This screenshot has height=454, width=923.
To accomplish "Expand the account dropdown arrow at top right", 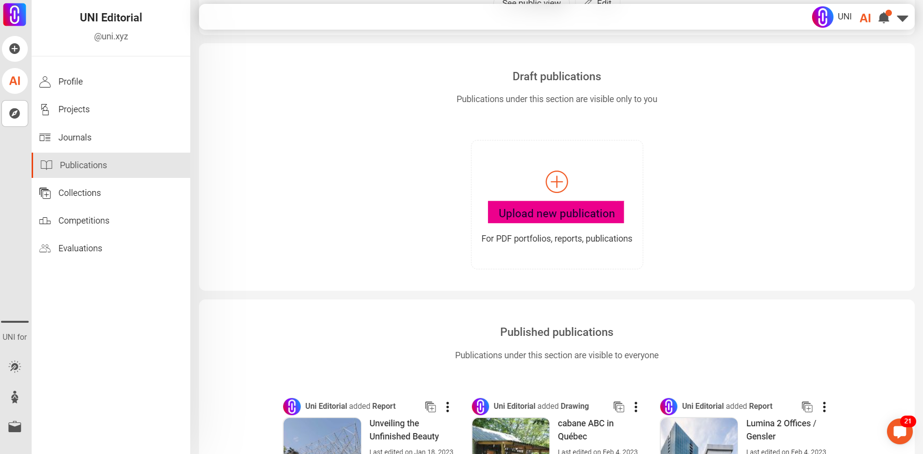I will point(903,17).
